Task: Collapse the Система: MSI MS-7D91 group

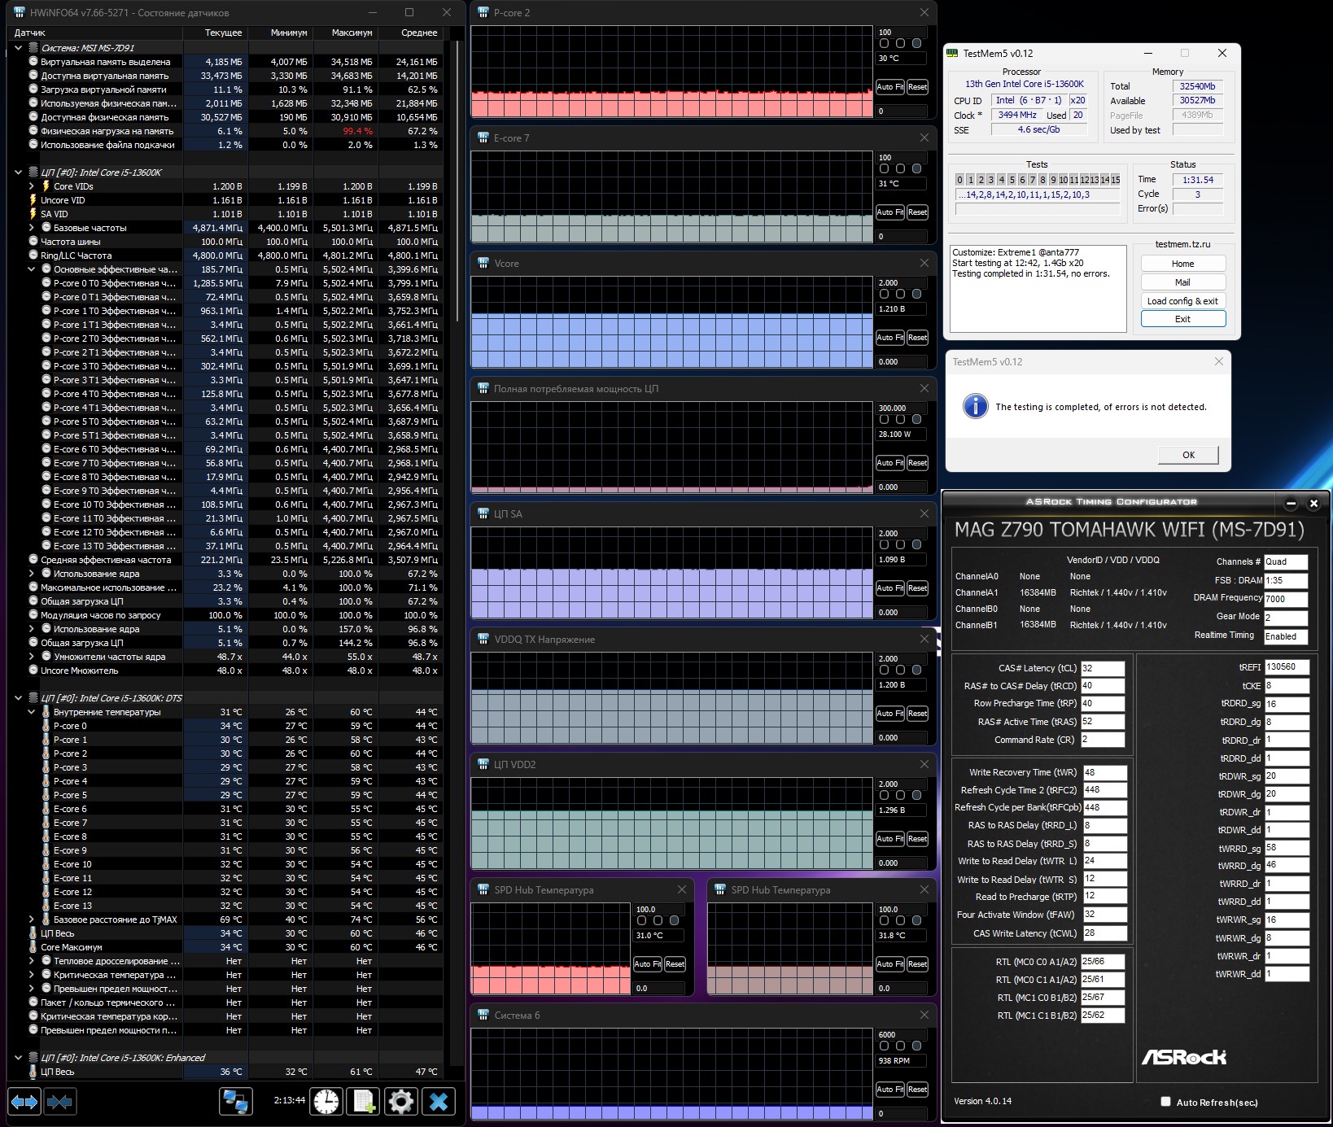Action: (x=19, y=48)
